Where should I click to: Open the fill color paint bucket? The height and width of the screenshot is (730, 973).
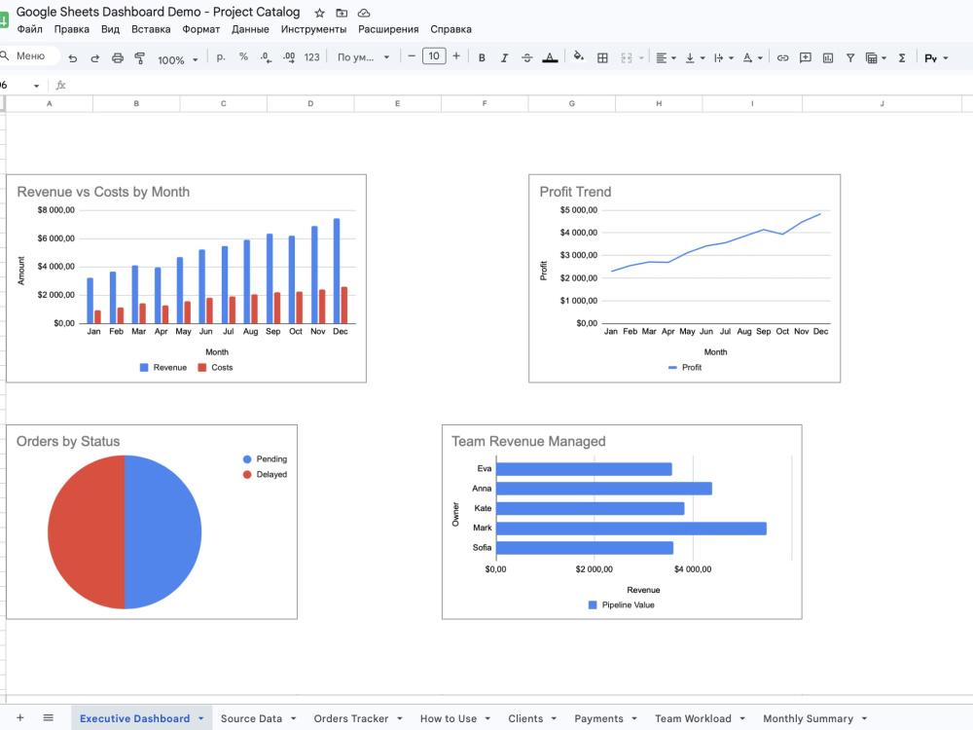(578, 56)
